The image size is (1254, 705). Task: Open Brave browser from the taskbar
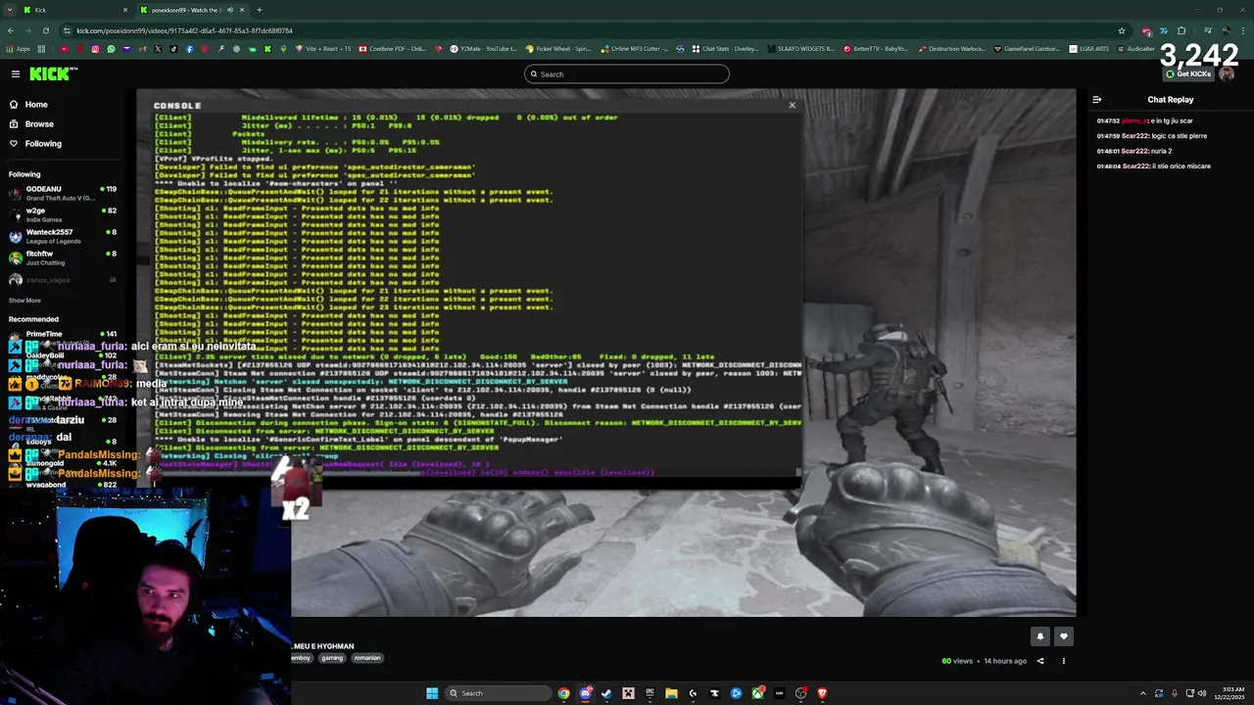point(822,693)
